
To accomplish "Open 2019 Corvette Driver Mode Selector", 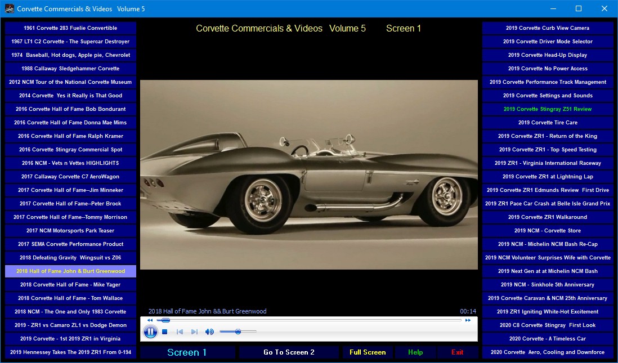I will [548, 42].
